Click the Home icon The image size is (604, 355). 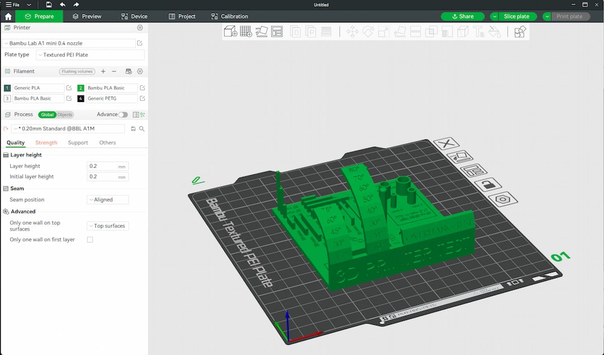tap(8, 16)
